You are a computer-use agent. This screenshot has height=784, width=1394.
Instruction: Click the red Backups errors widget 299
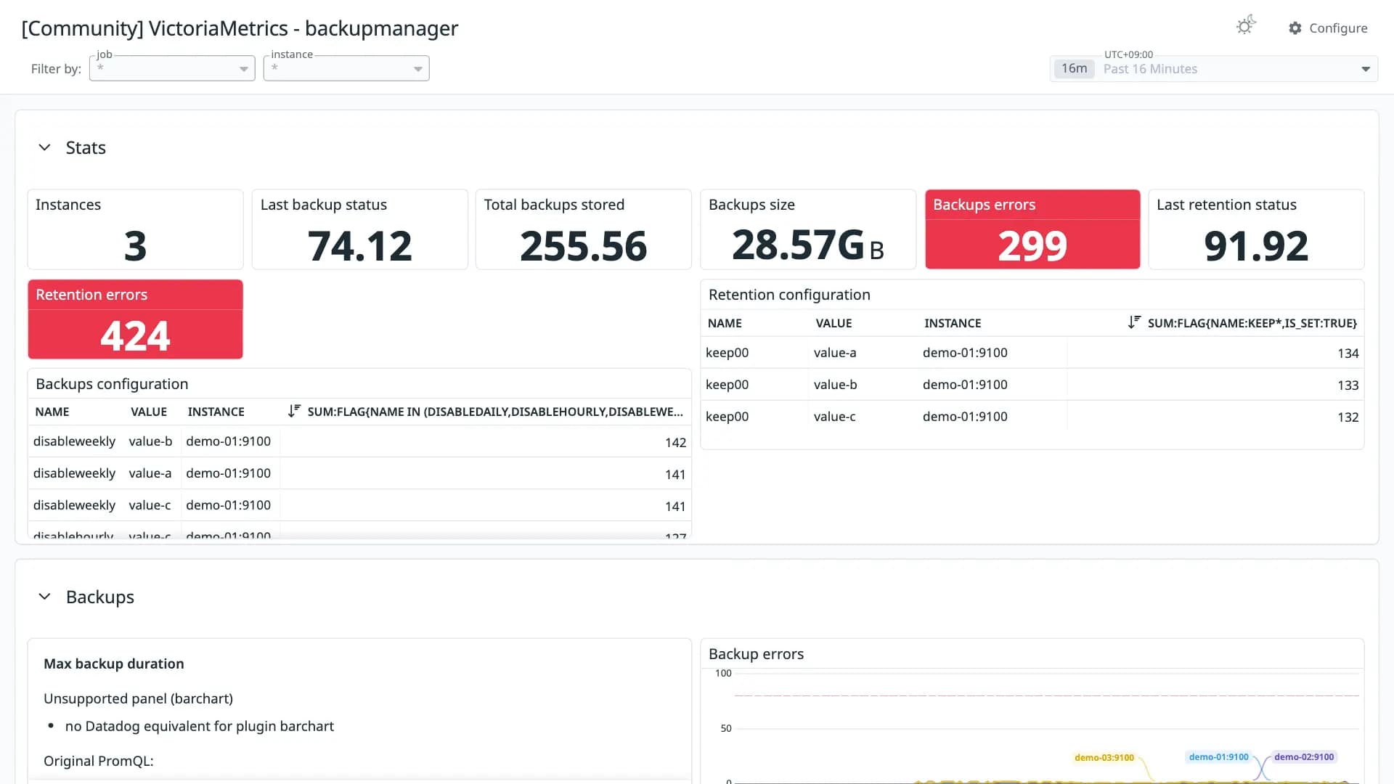pyautogui.click(x=1032, y=229)
